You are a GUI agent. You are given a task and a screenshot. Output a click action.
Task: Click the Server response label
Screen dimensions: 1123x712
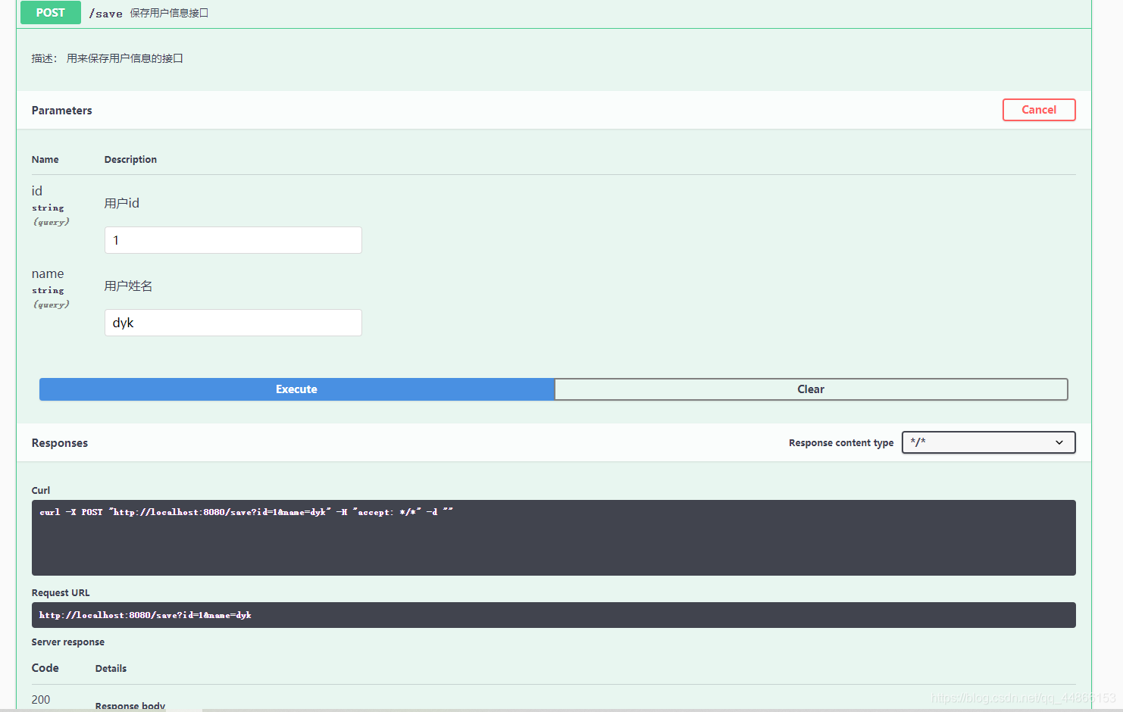pos(68,642)
